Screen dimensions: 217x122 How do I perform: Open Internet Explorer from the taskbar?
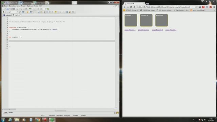tap(10, 120)
